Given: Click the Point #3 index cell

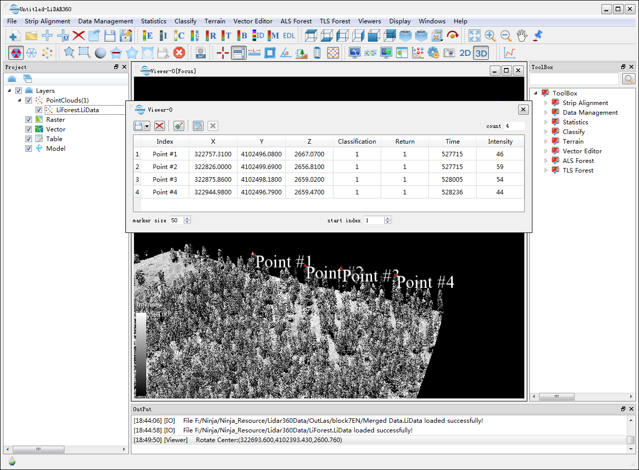Looking at the screenshot, I should (x=165, y=180).
